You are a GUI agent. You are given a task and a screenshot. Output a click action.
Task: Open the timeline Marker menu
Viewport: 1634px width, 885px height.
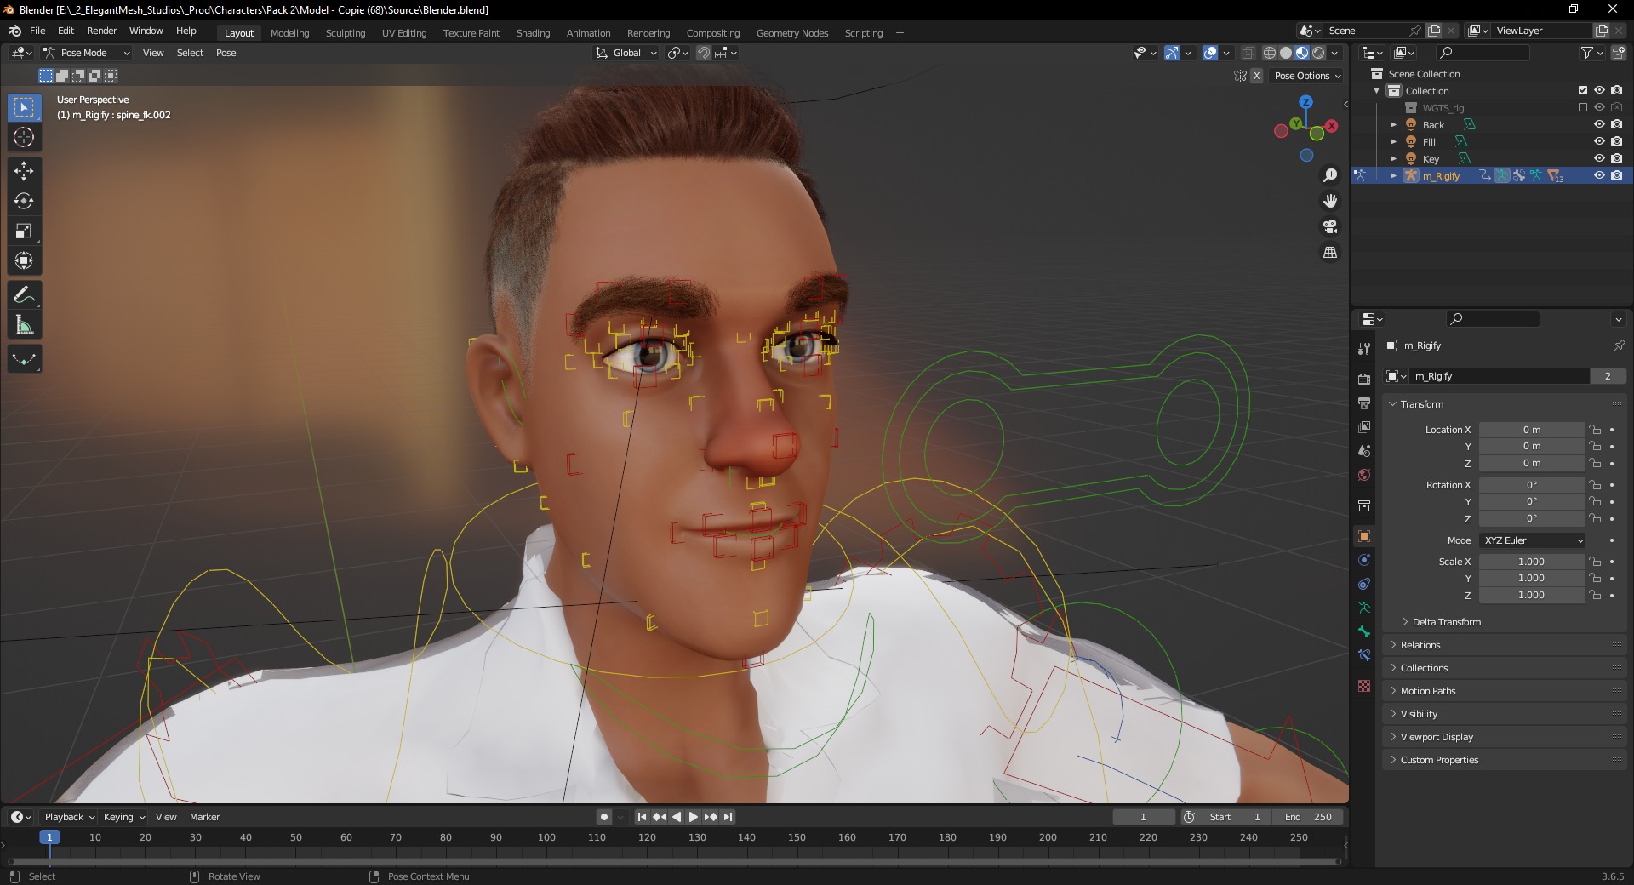click(204, 817)
